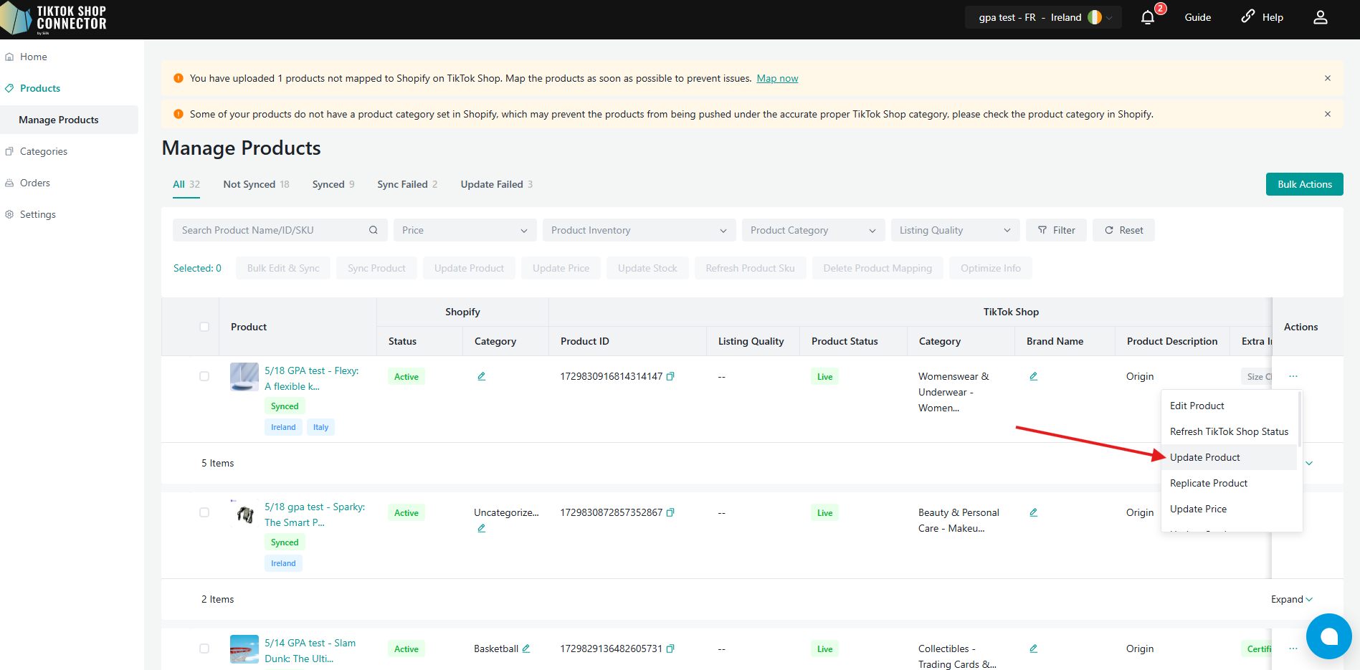
Task: Edit the Basketball Shopify category pencil
Action: coord(526,649)
